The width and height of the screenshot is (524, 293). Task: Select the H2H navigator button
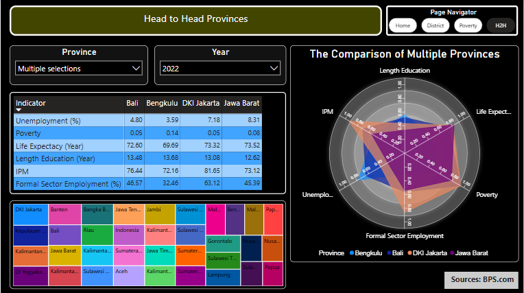click(501, 26)
